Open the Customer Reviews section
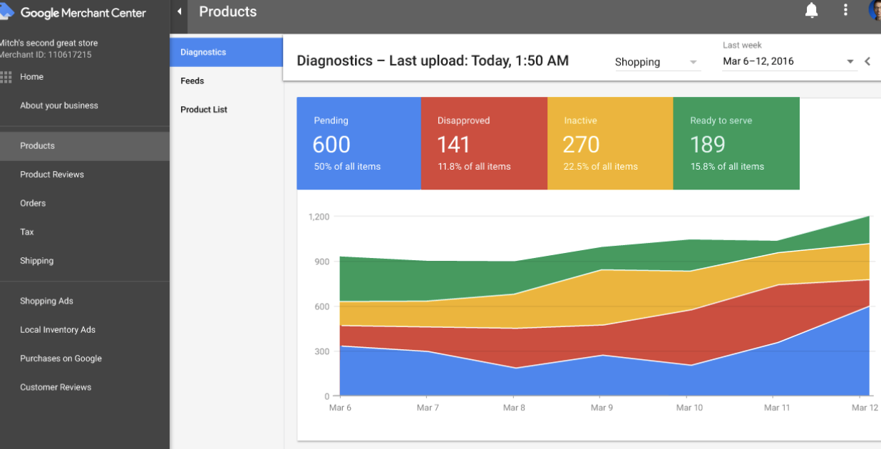The image size is (881, 449). (56, 387)
